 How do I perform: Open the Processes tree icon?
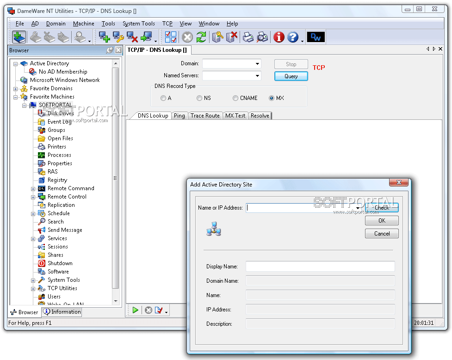tap(42, 155)
